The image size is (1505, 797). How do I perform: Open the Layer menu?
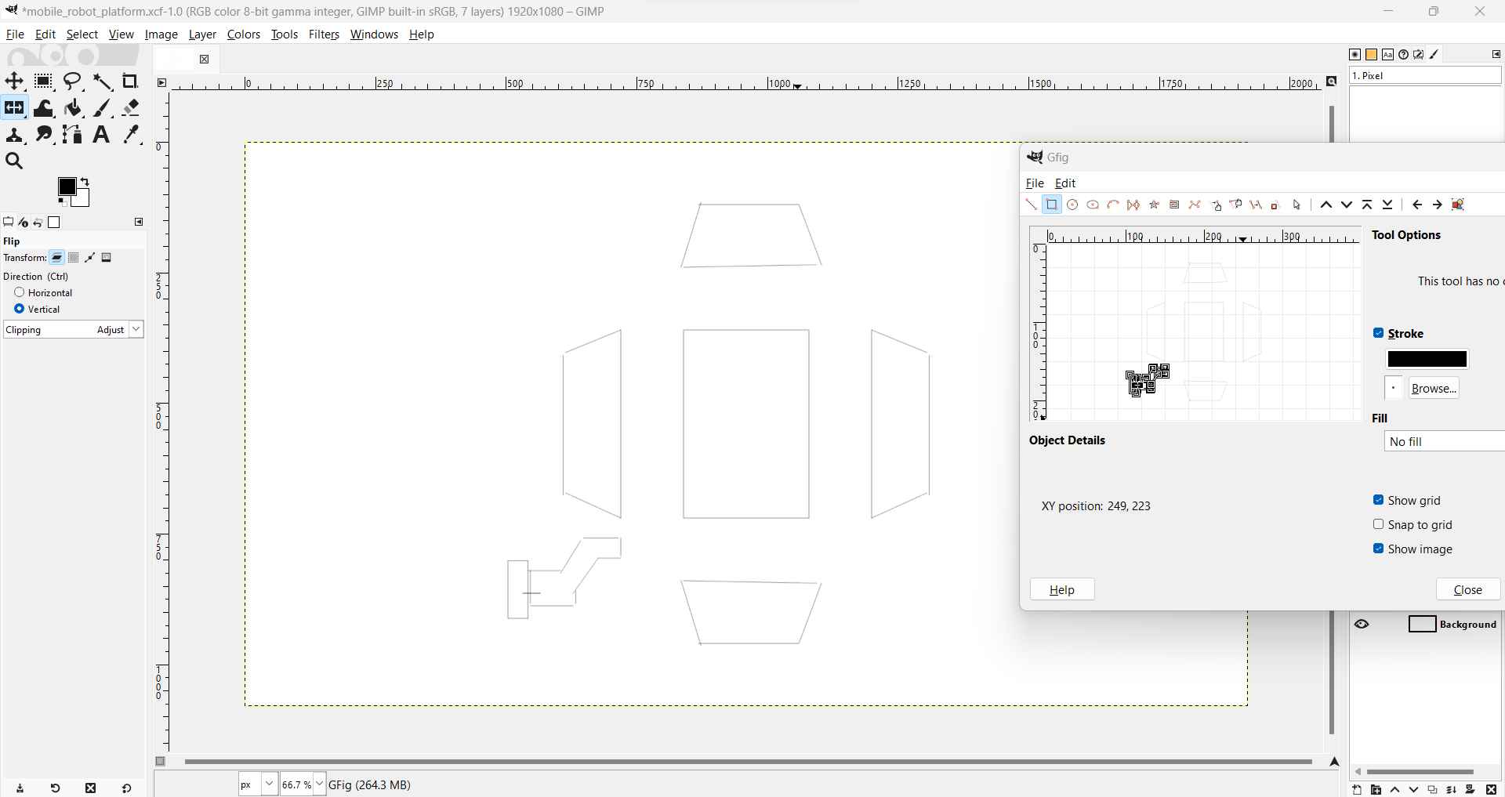pyautogui.click(x=202, y=34)
